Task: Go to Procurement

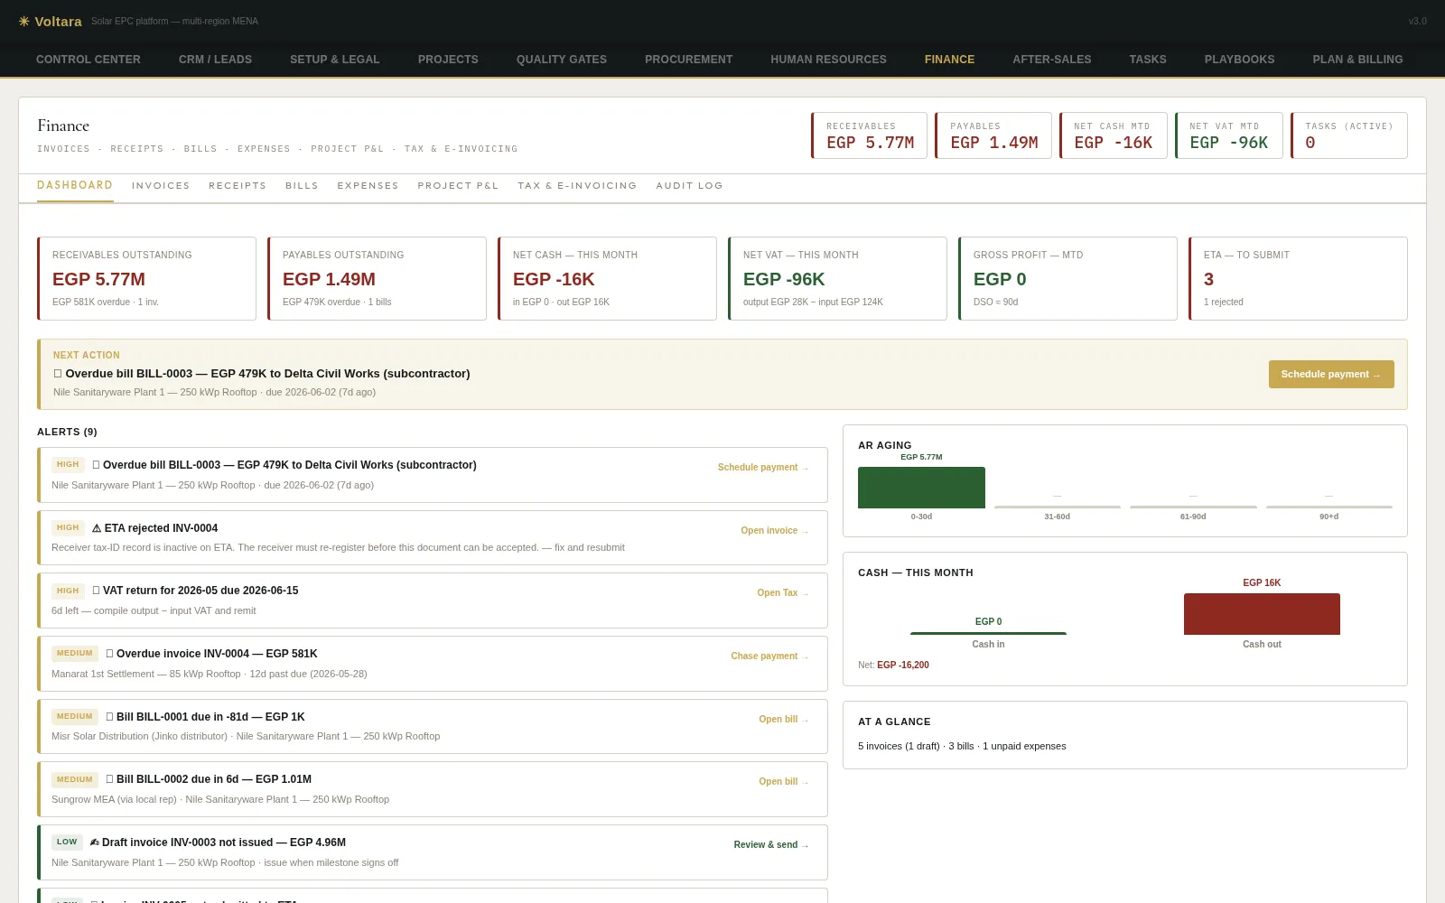Action: 689,60
